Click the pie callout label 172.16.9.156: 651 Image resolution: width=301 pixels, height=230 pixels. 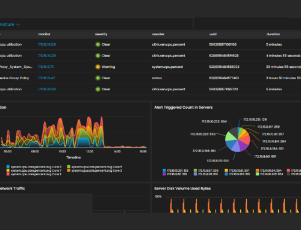pyautogui.click(x=204, y=151)
